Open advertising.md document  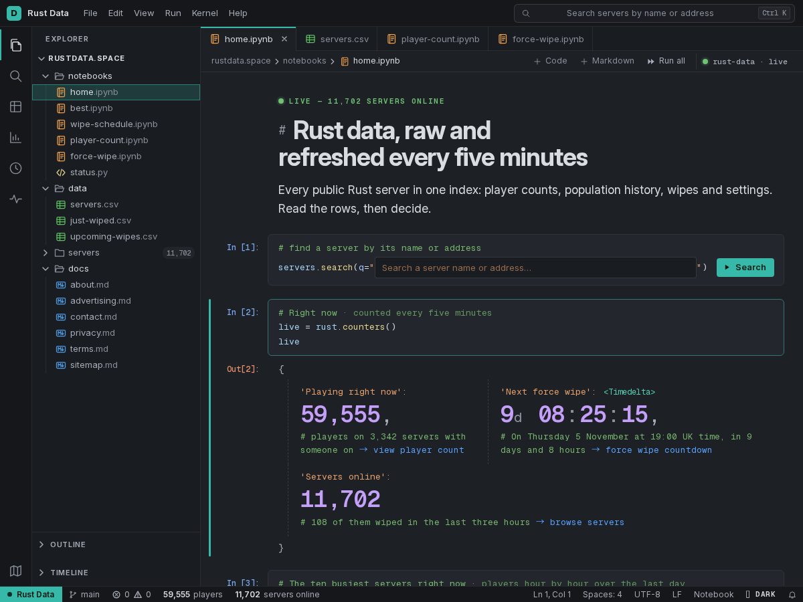pyautogui.click(x=116, y=300)
